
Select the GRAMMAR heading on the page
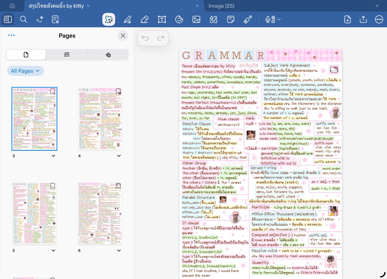tap(223, 55)
